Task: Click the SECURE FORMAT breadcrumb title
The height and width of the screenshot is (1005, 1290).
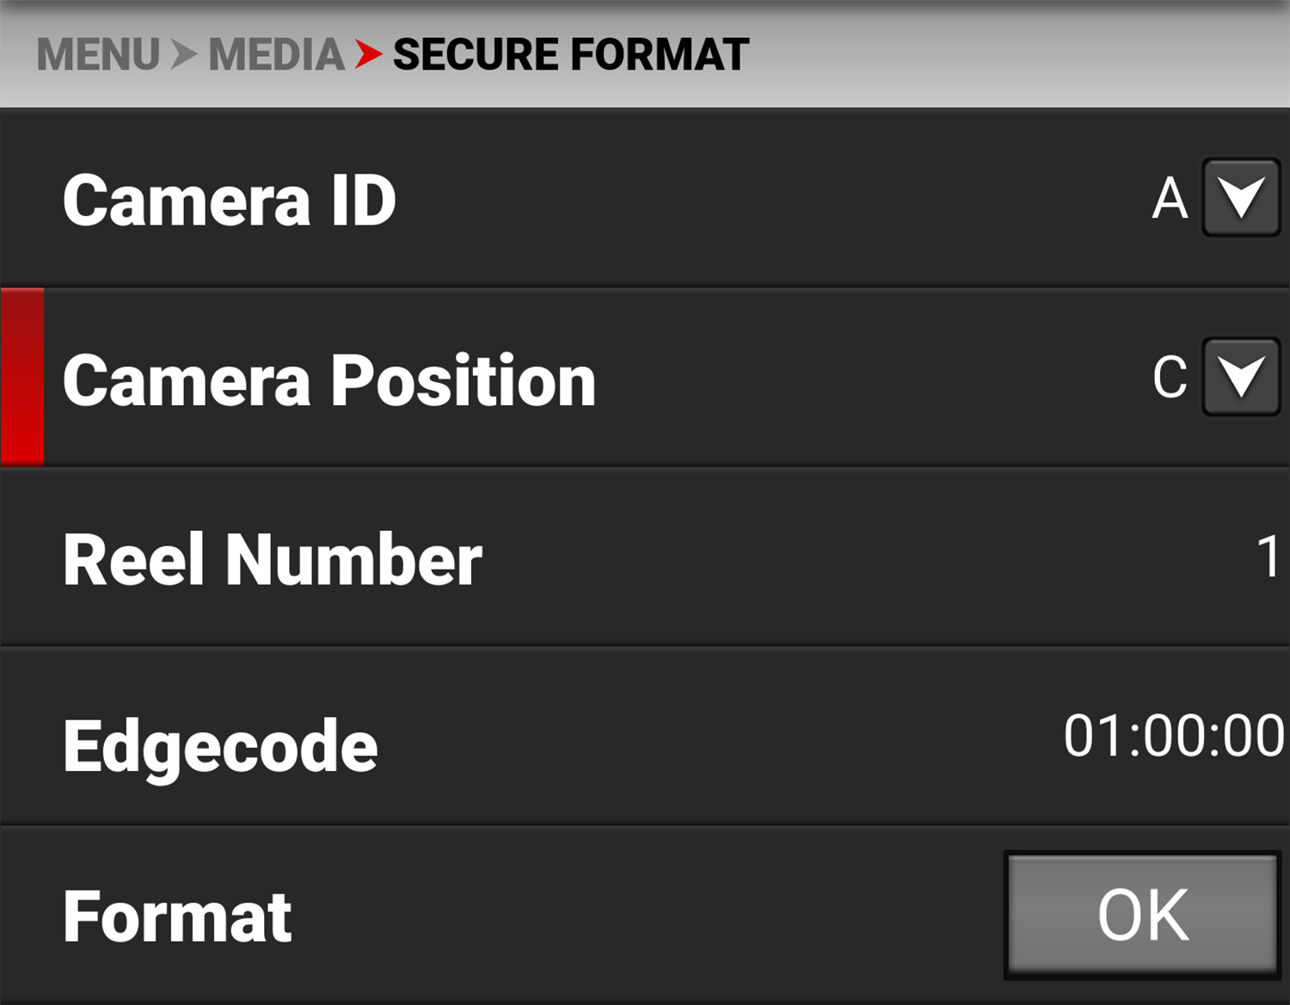Action: [x=571, y=55]
